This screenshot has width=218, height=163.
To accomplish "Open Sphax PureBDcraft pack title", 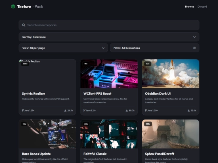I will (159, 154).
